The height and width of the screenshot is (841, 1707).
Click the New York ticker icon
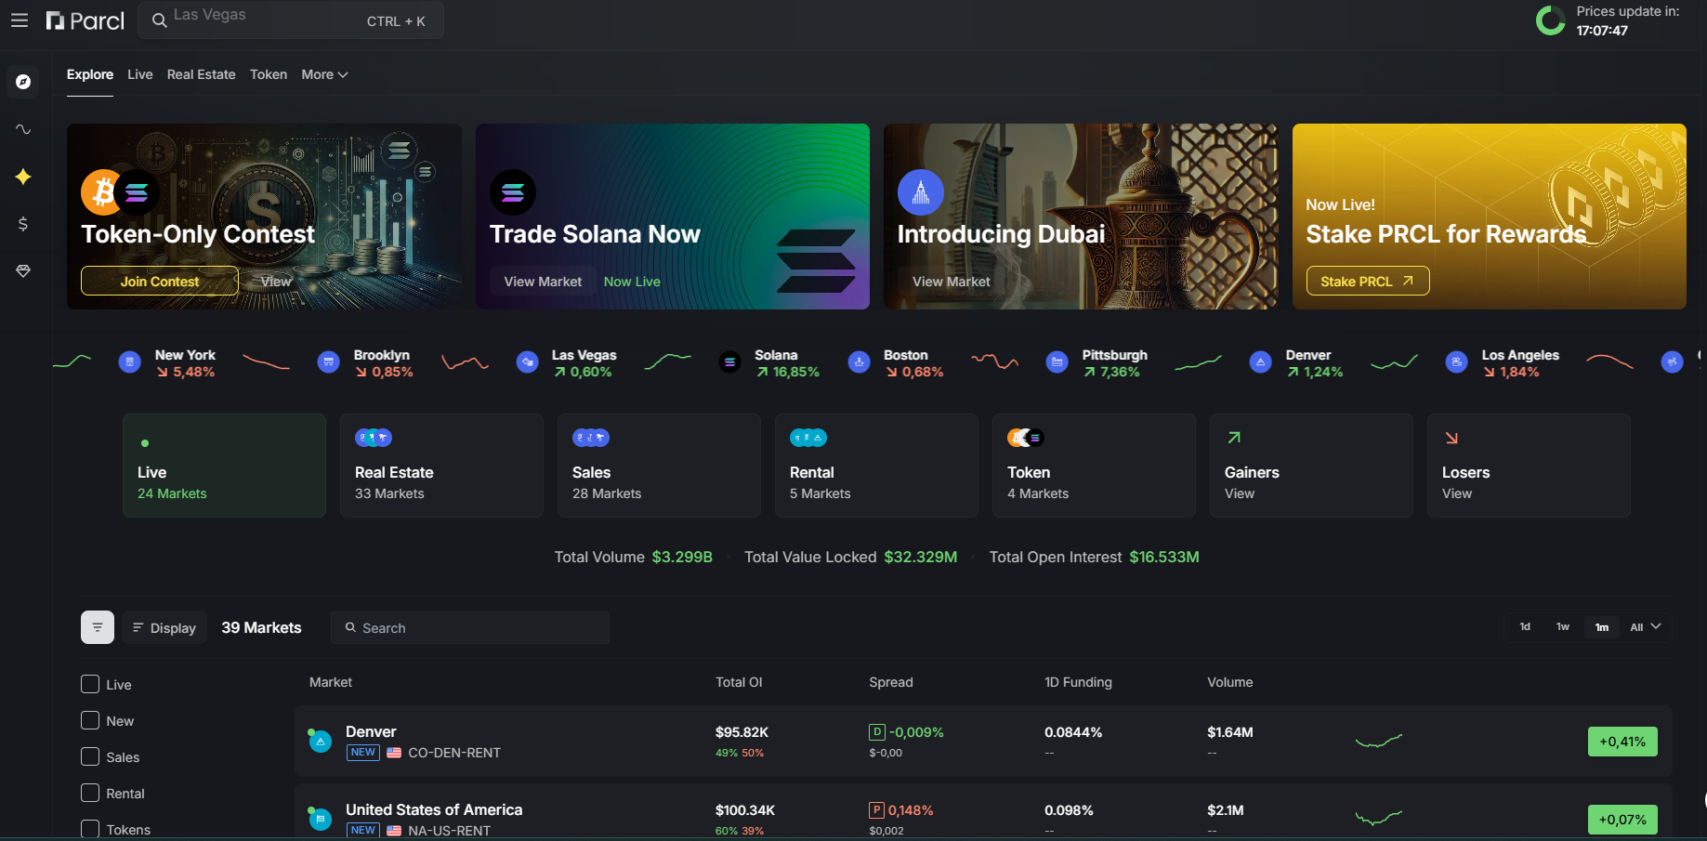pyautogui.click(x=130, y=362)
